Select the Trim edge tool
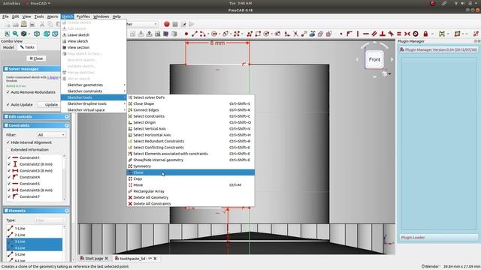This screenshot has height=270, width=481. pos(295,34)
